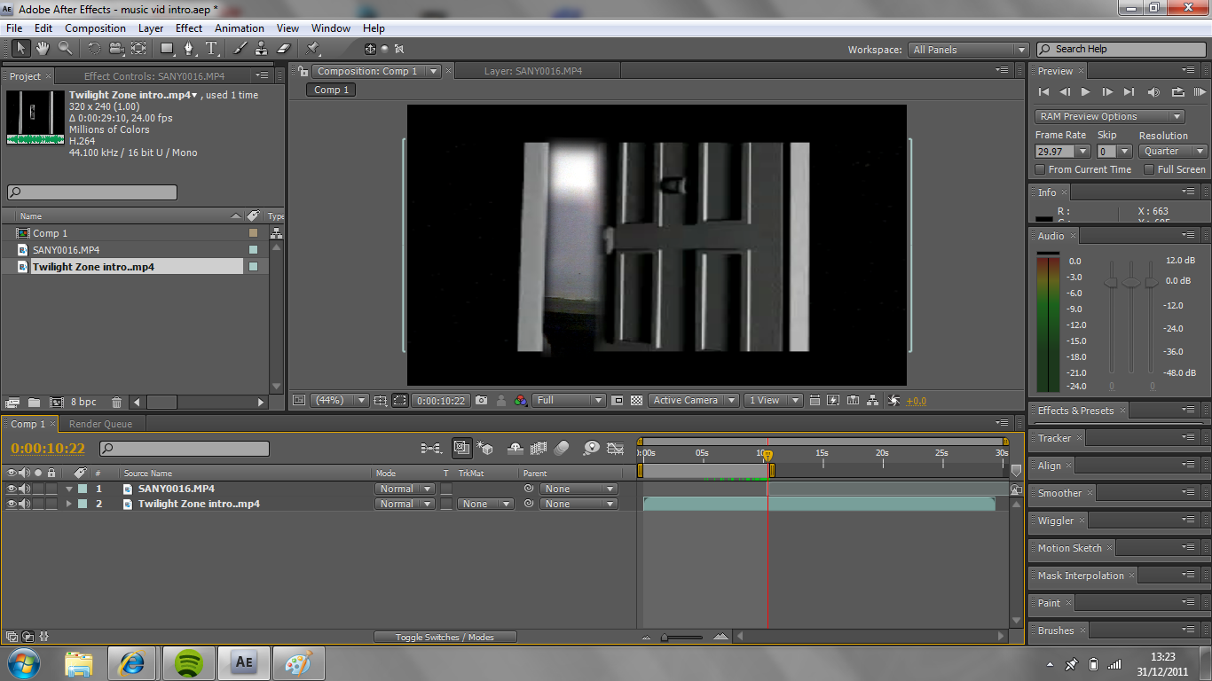Collapse the SANY0016.MP4 layer properties
1212x681 pixels.
(x=69, y=489)
